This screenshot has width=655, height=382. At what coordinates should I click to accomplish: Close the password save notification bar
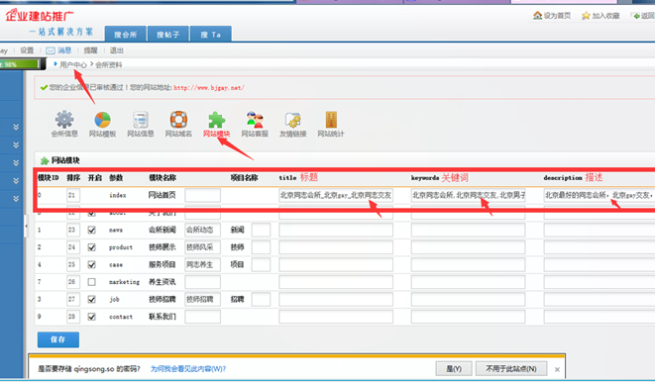(557, 369)
